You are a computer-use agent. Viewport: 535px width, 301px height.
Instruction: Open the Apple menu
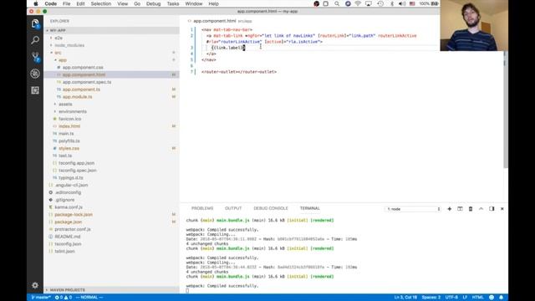pos(36,3)
